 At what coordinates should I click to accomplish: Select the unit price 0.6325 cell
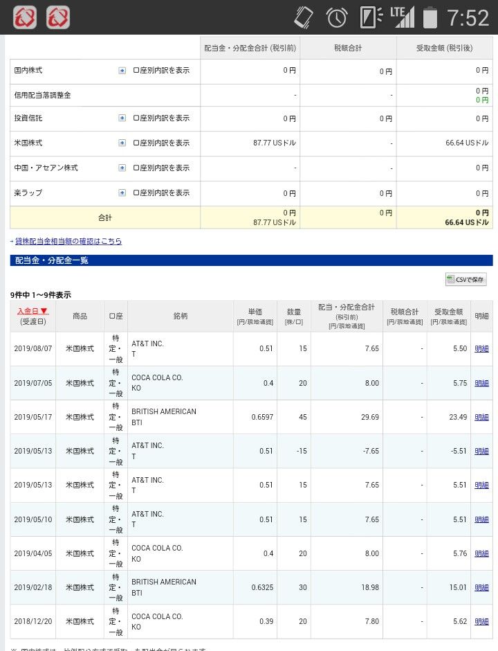pyautogui.click(x=255, y=588)
